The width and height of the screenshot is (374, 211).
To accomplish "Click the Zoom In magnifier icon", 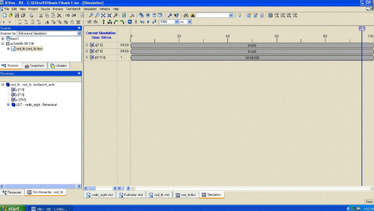I will tap(91, 15).
